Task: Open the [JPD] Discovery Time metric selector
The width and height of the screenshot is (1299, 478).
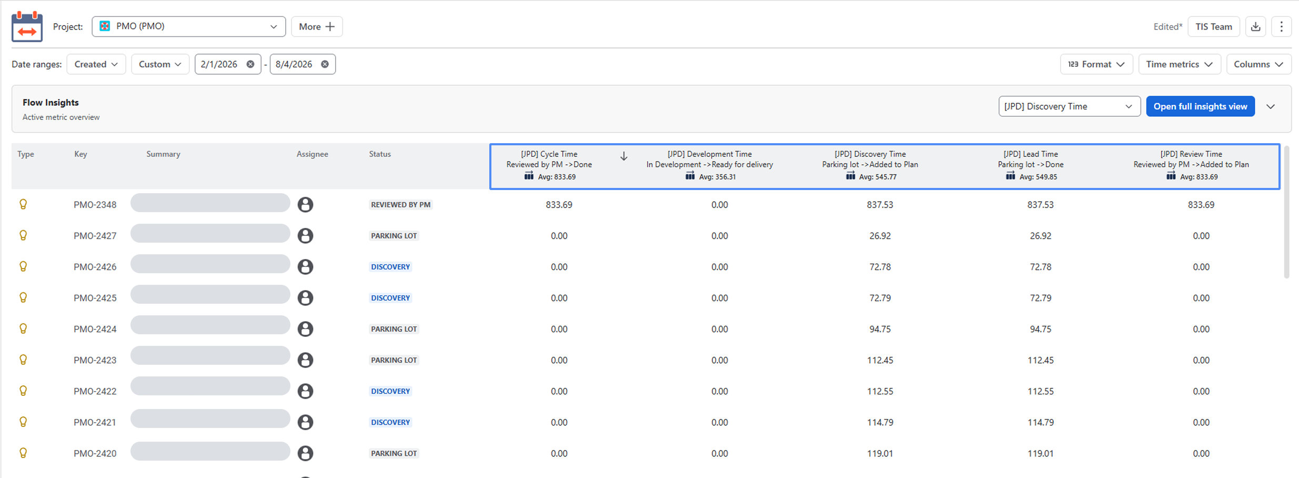Action: pyautogui.click(x=1069, y=106)
